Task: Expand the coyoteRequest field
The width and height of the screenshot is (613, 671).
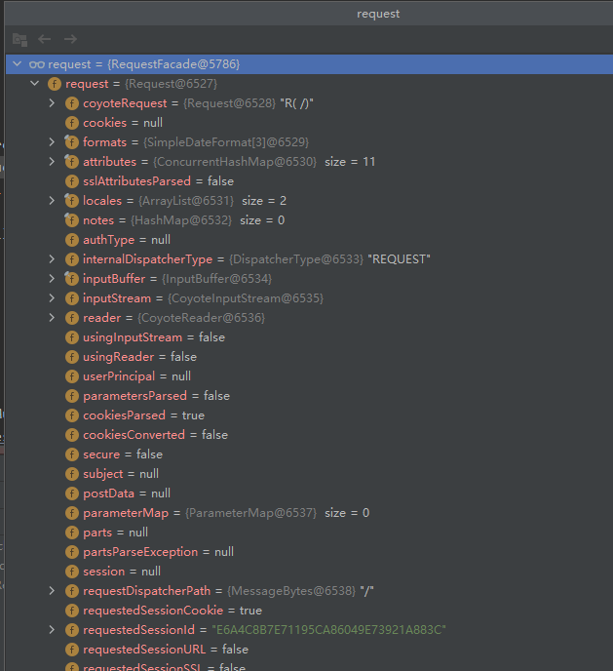Action: [x=52, y=103]
